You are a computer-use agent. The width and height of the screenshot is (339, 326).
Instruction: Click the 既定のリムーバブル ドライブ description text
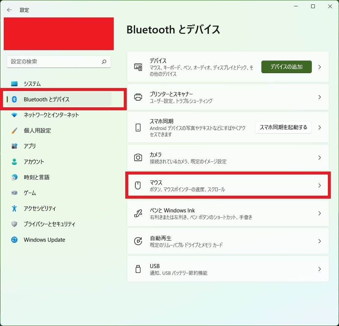186,245
